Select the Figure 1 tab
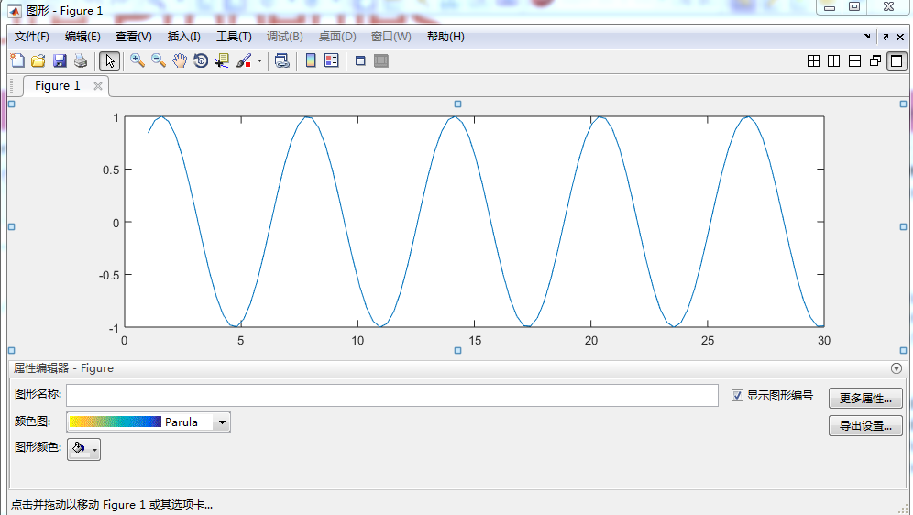 click(x=58, y=86)
